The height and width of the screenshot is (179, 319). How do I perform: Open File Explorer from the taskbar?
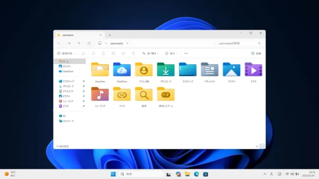(x=188, y=174)
